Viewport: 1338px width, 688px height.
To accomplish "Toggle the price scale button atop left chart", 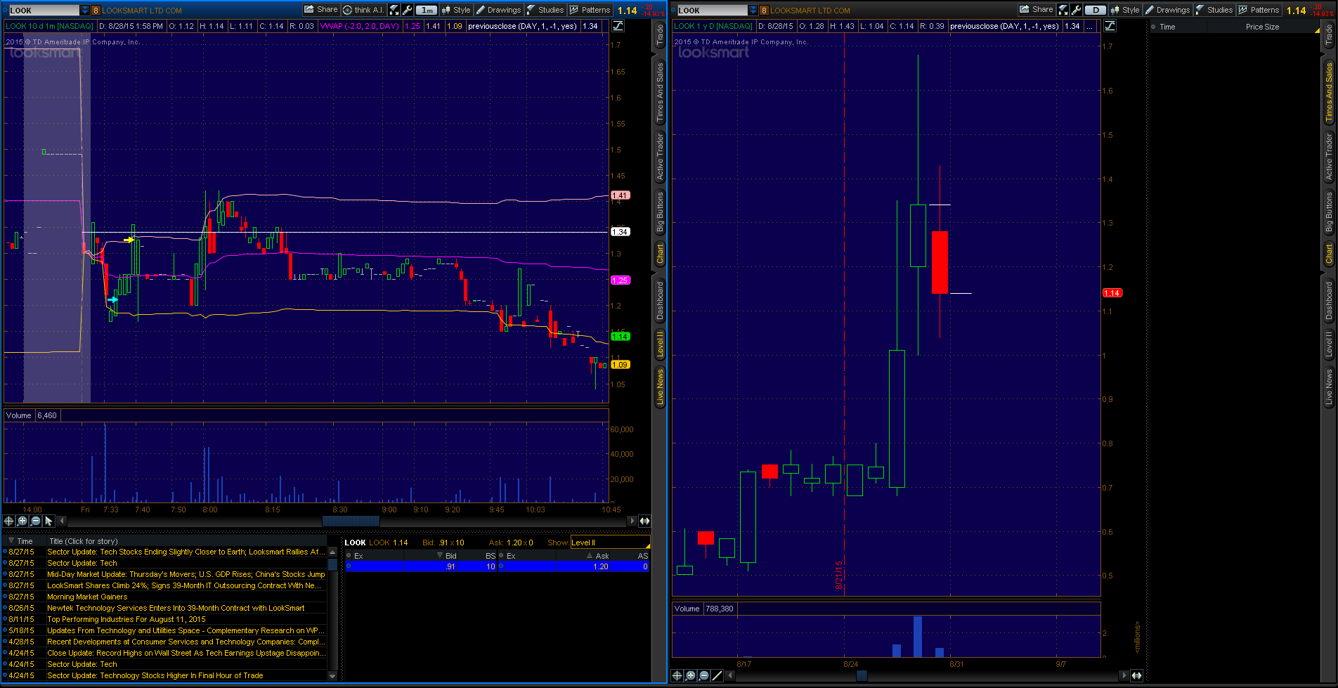I will click(618, 26).
